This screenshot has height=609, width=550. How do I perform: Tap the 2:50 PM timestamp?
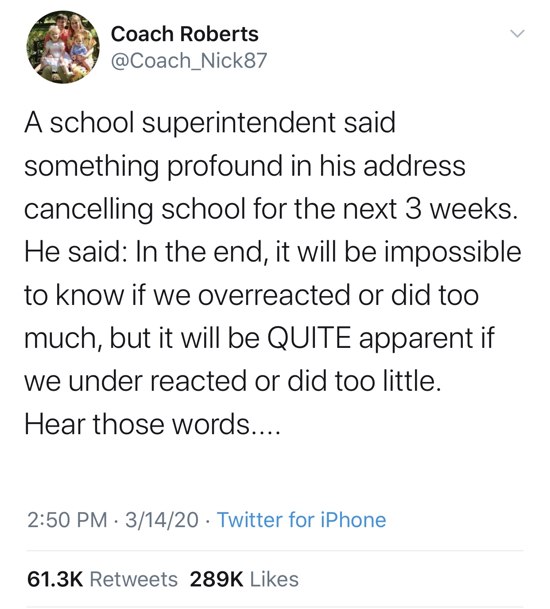(x=67, y=520)
